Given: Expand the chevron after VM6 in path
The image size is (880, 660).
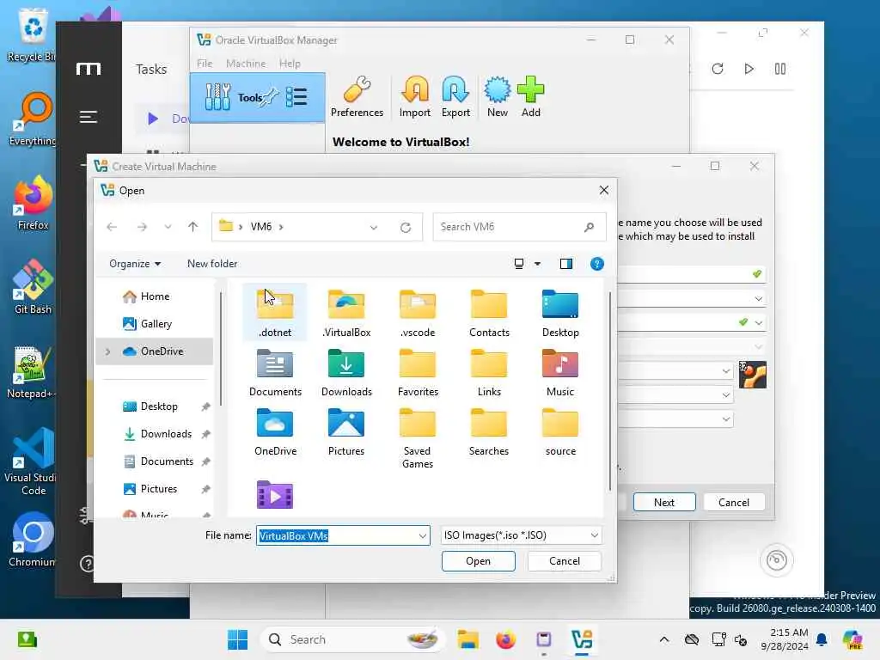Looking at the screenshot, I should pos(281,227).
